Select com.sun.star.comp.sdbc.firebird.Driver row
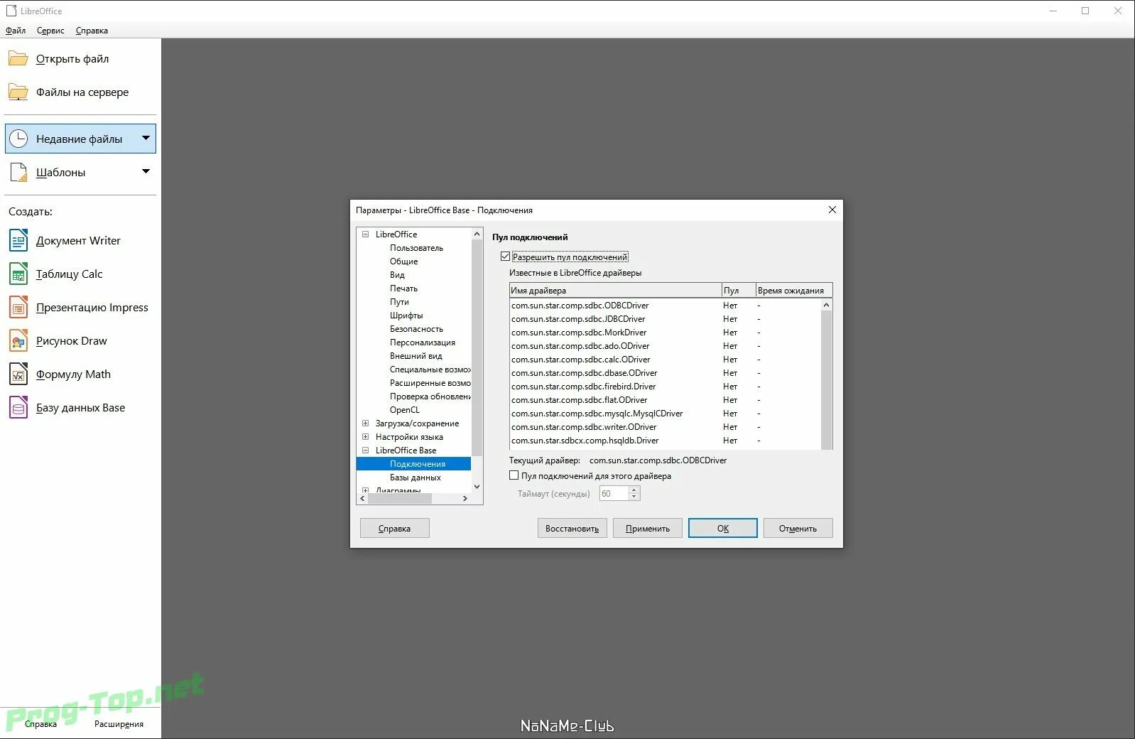The height and width of the screenshot is (739, 1135). [x=665, y=387]
